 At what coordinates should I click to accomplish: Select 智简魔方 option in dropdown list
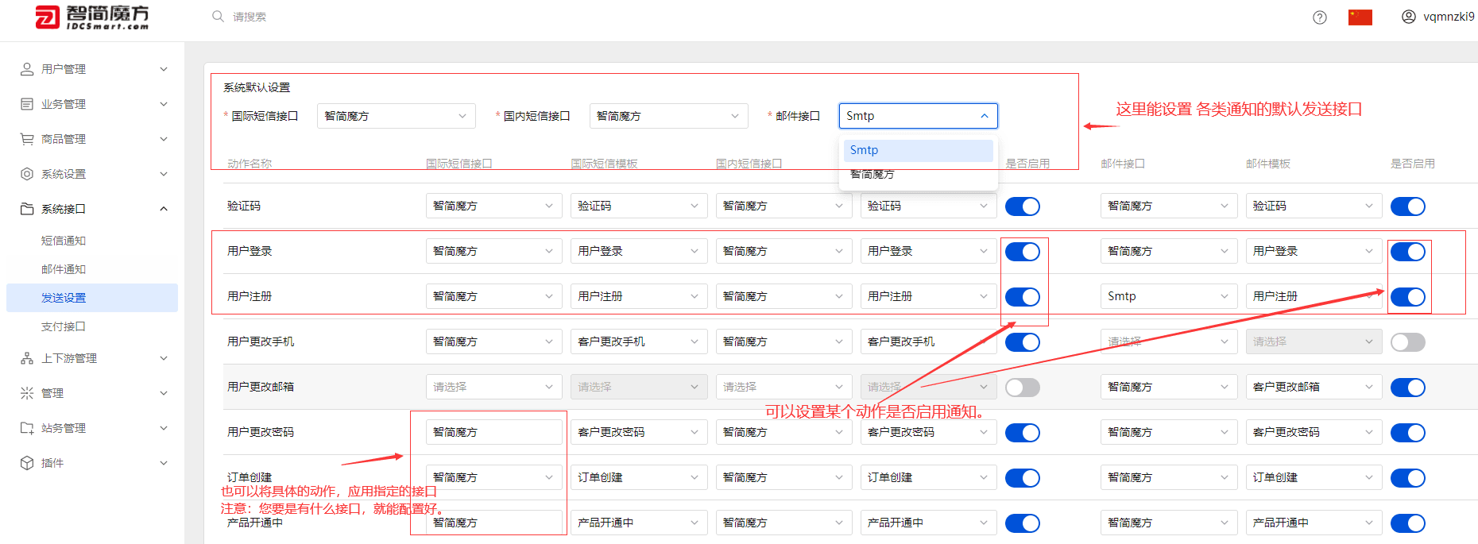[918, 174]
